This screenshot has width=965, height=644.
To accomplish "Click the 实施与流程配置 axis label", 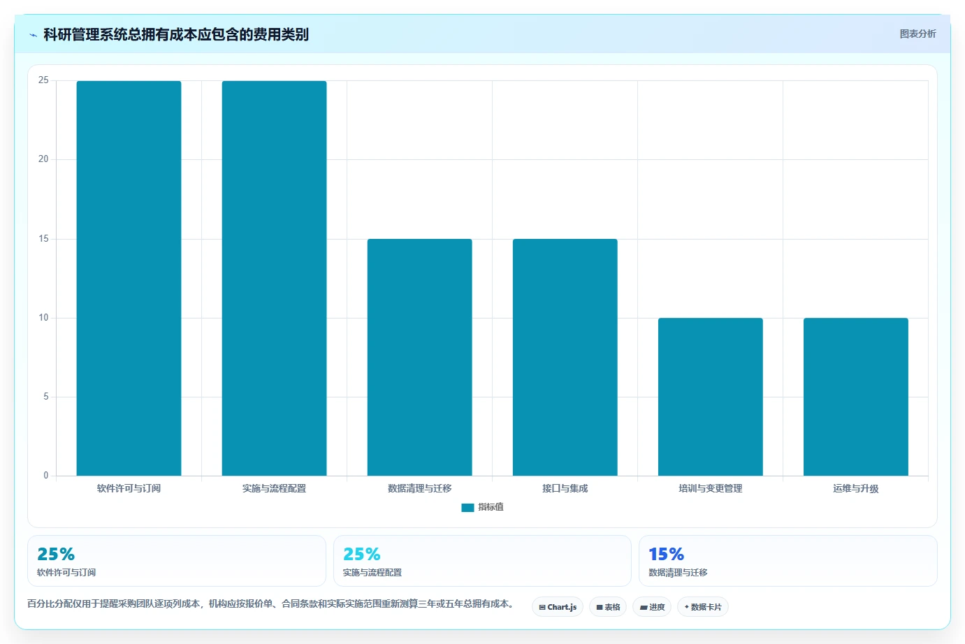I will 274,488.
